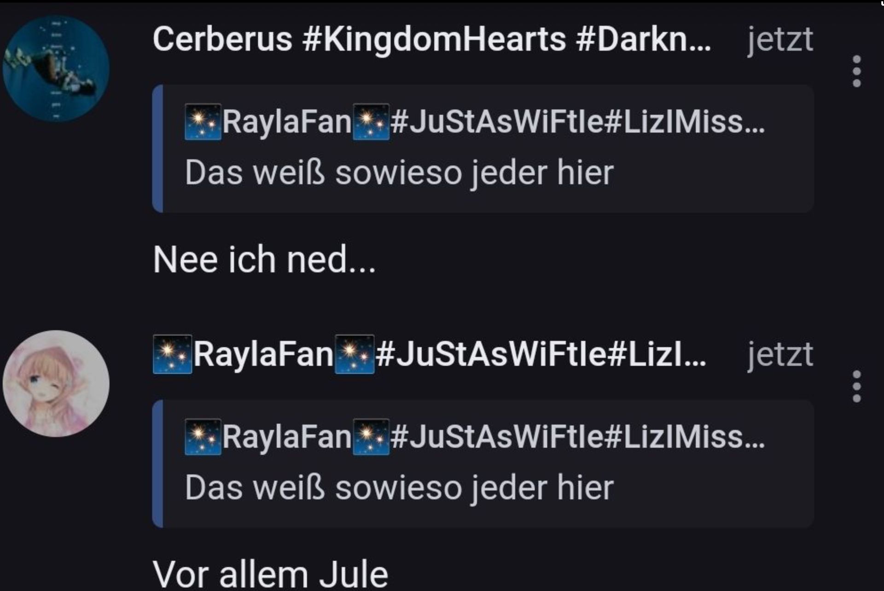This screenshot has height=591, width=884.
Task: Click the quoted author name in Cerberus's reply
Action: (475, 122)
